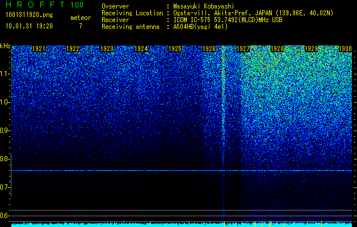Click the 1930 time marker label
Image resolution: width=357 pixels, height=227 pixels.
346,49
